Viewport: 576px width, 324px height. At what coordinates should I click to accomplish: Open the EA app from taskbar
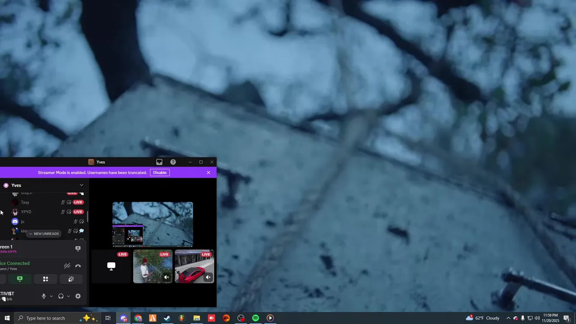[x=226, y=318]
